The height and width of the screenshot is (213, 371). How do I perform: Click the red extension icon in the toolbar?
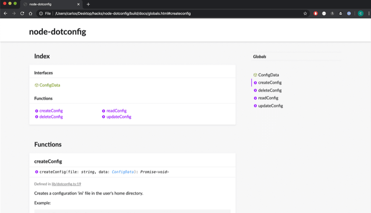[315, 14]
